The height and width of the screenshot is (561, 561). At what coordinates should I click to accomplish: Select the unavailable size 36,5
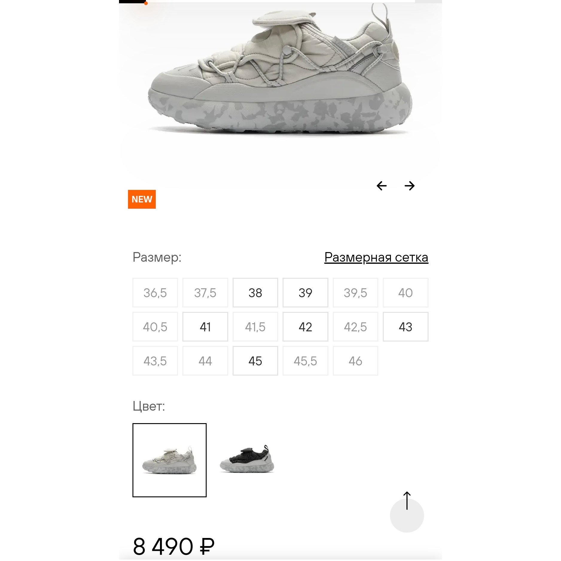coord(155,293)
